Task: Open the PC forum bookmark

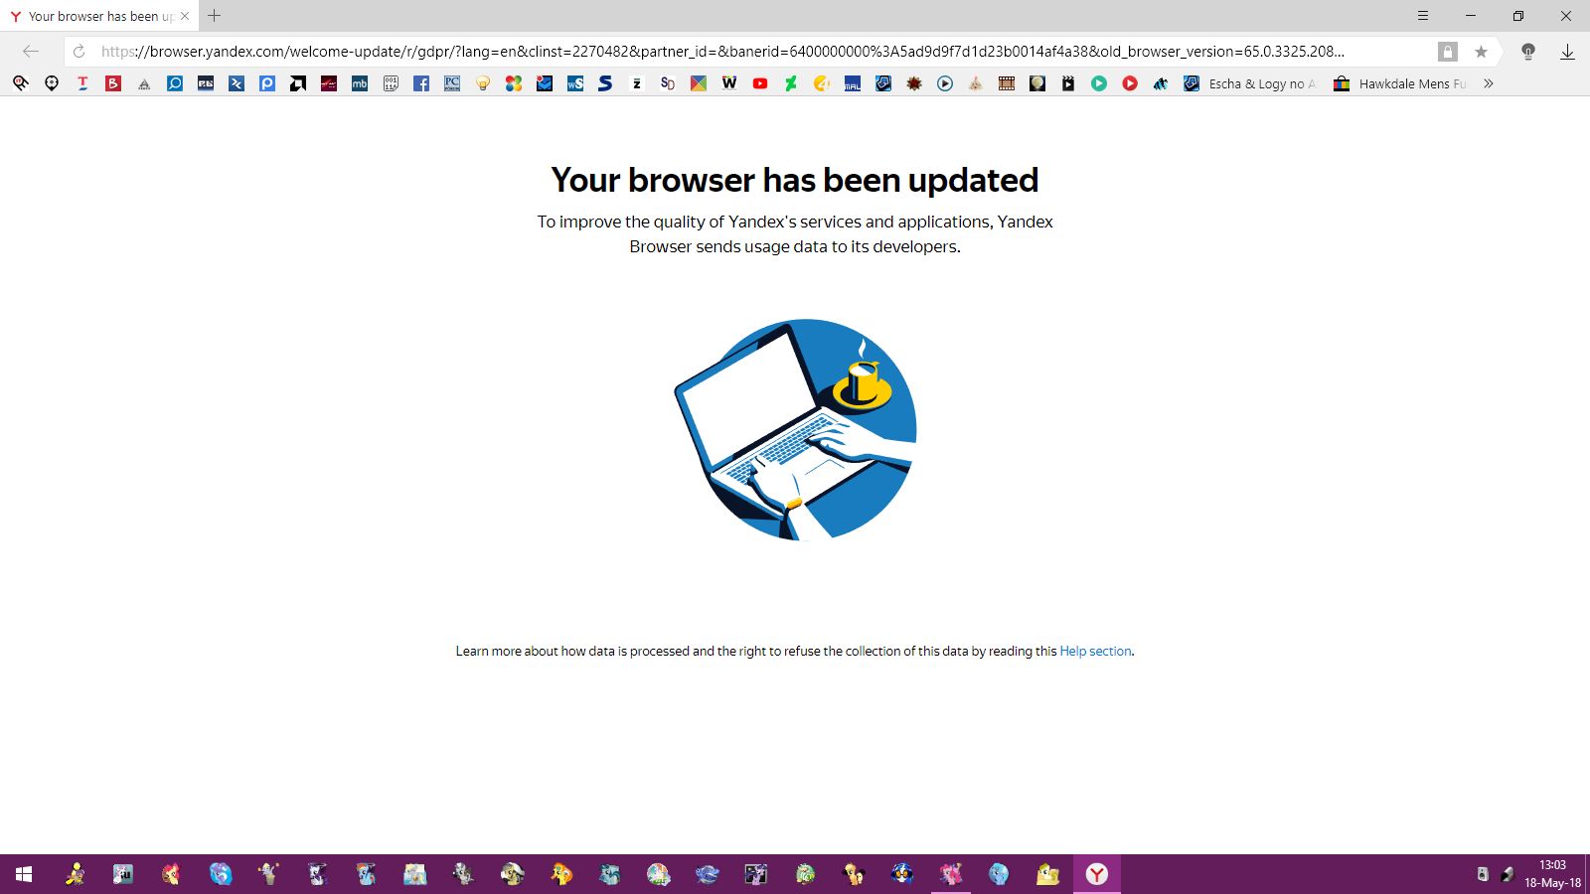Action: pyautogui.click(x=452, y=83)
